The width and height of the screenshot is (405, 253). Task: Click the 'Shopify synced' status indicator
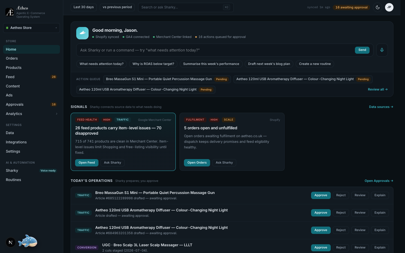106,37
